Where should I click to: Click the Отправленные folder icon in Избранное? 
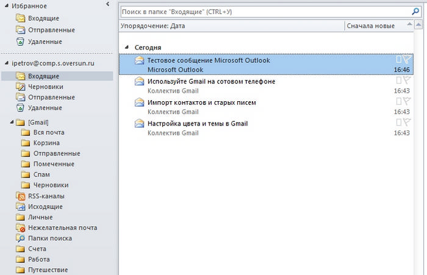[20, 30]
